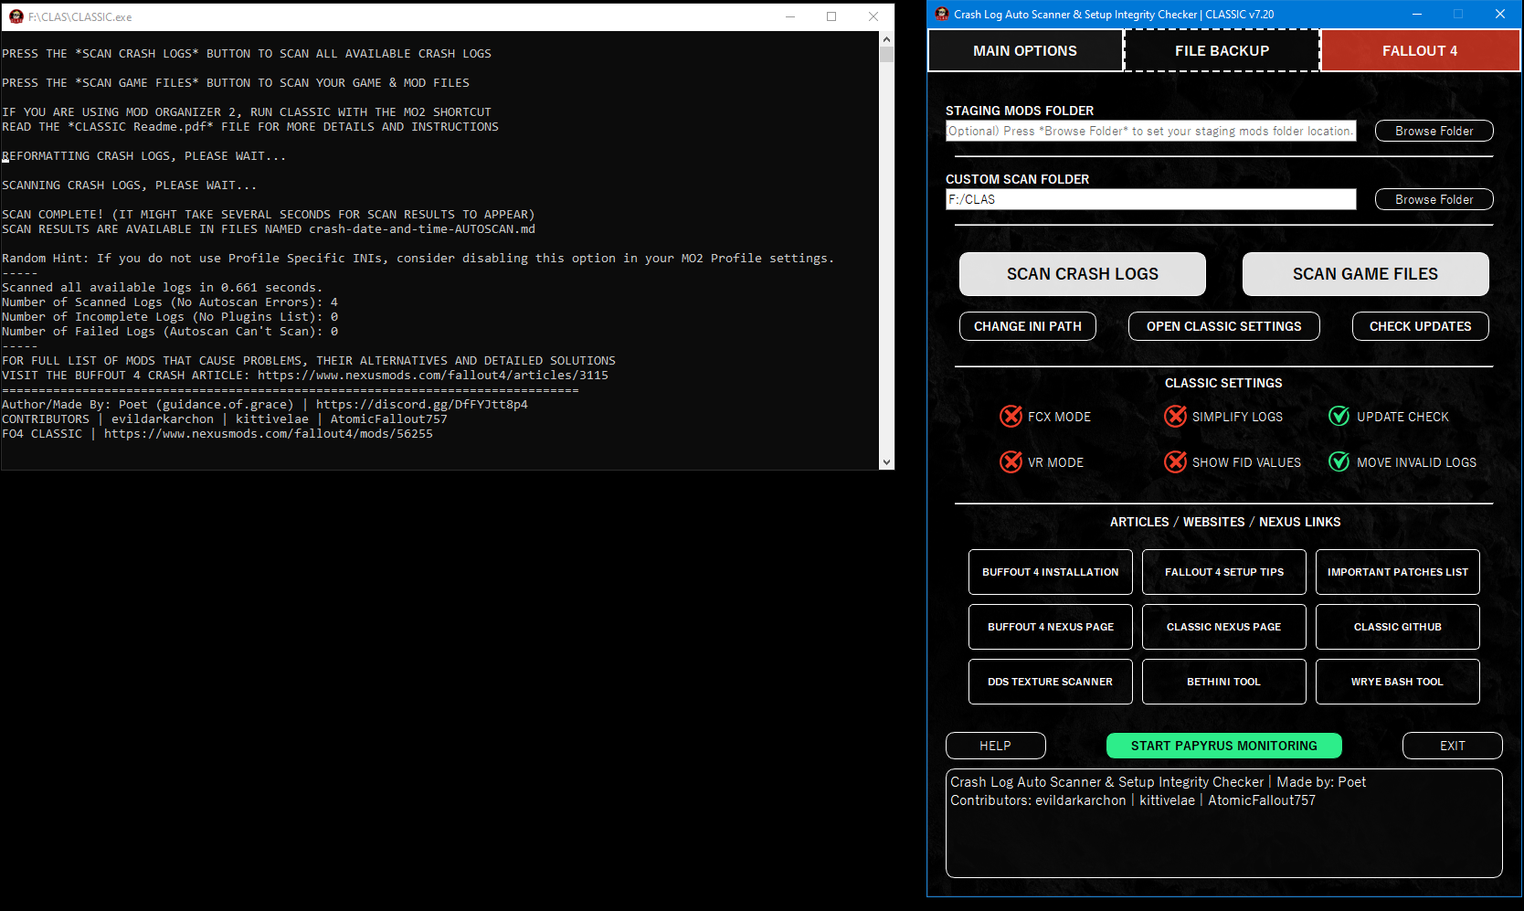Image resolution: width=1524 pixels, height=911 pixels.
Task: Enable the VR MODE setting
Action: pos(1011,462)
